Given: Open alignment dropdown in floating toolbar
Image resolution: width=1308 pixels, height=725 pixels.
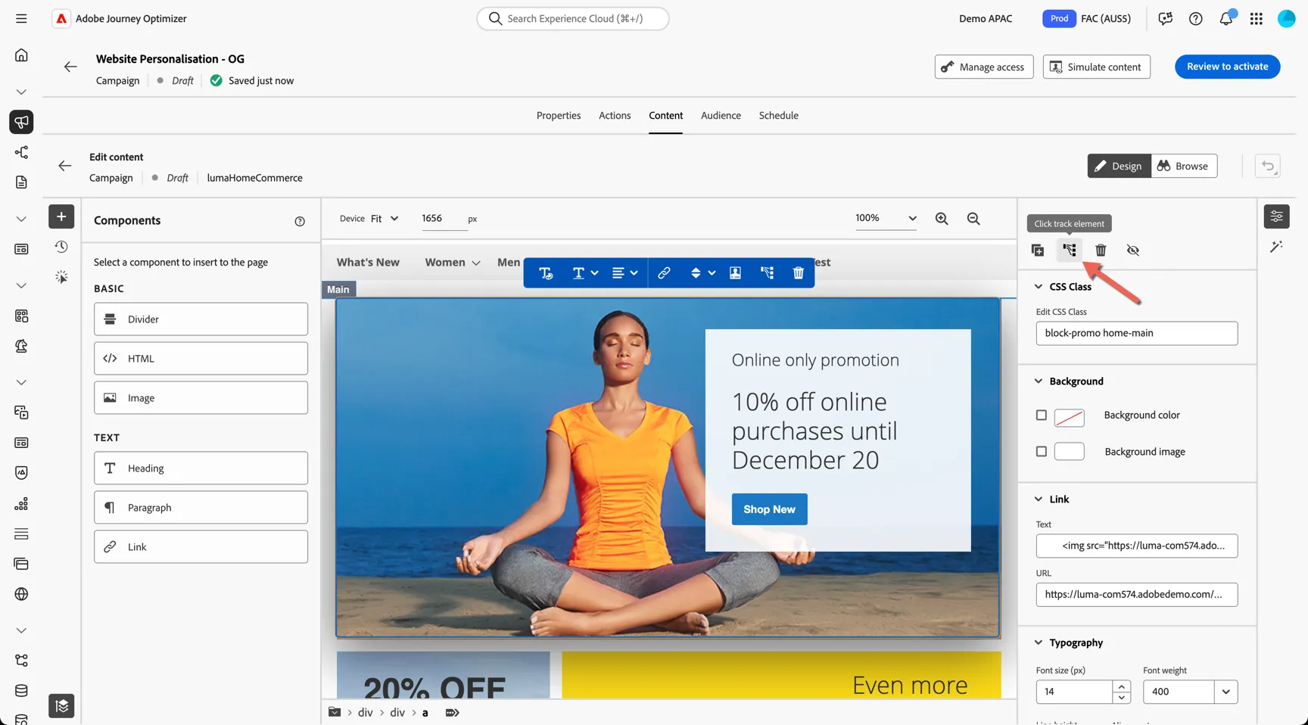Looking at the screenshot, I should coord(624,272).
